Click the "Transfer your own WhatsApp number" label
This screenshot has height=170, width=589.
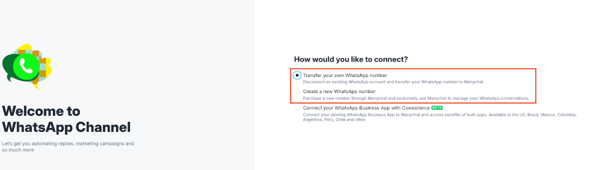tap(345, 75)
